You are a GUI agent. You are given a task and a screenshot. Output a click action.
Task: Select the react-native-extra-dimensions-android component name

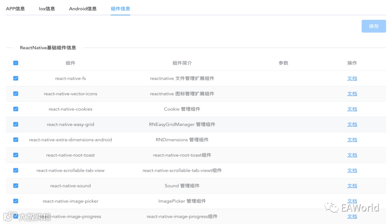(70, 140)
